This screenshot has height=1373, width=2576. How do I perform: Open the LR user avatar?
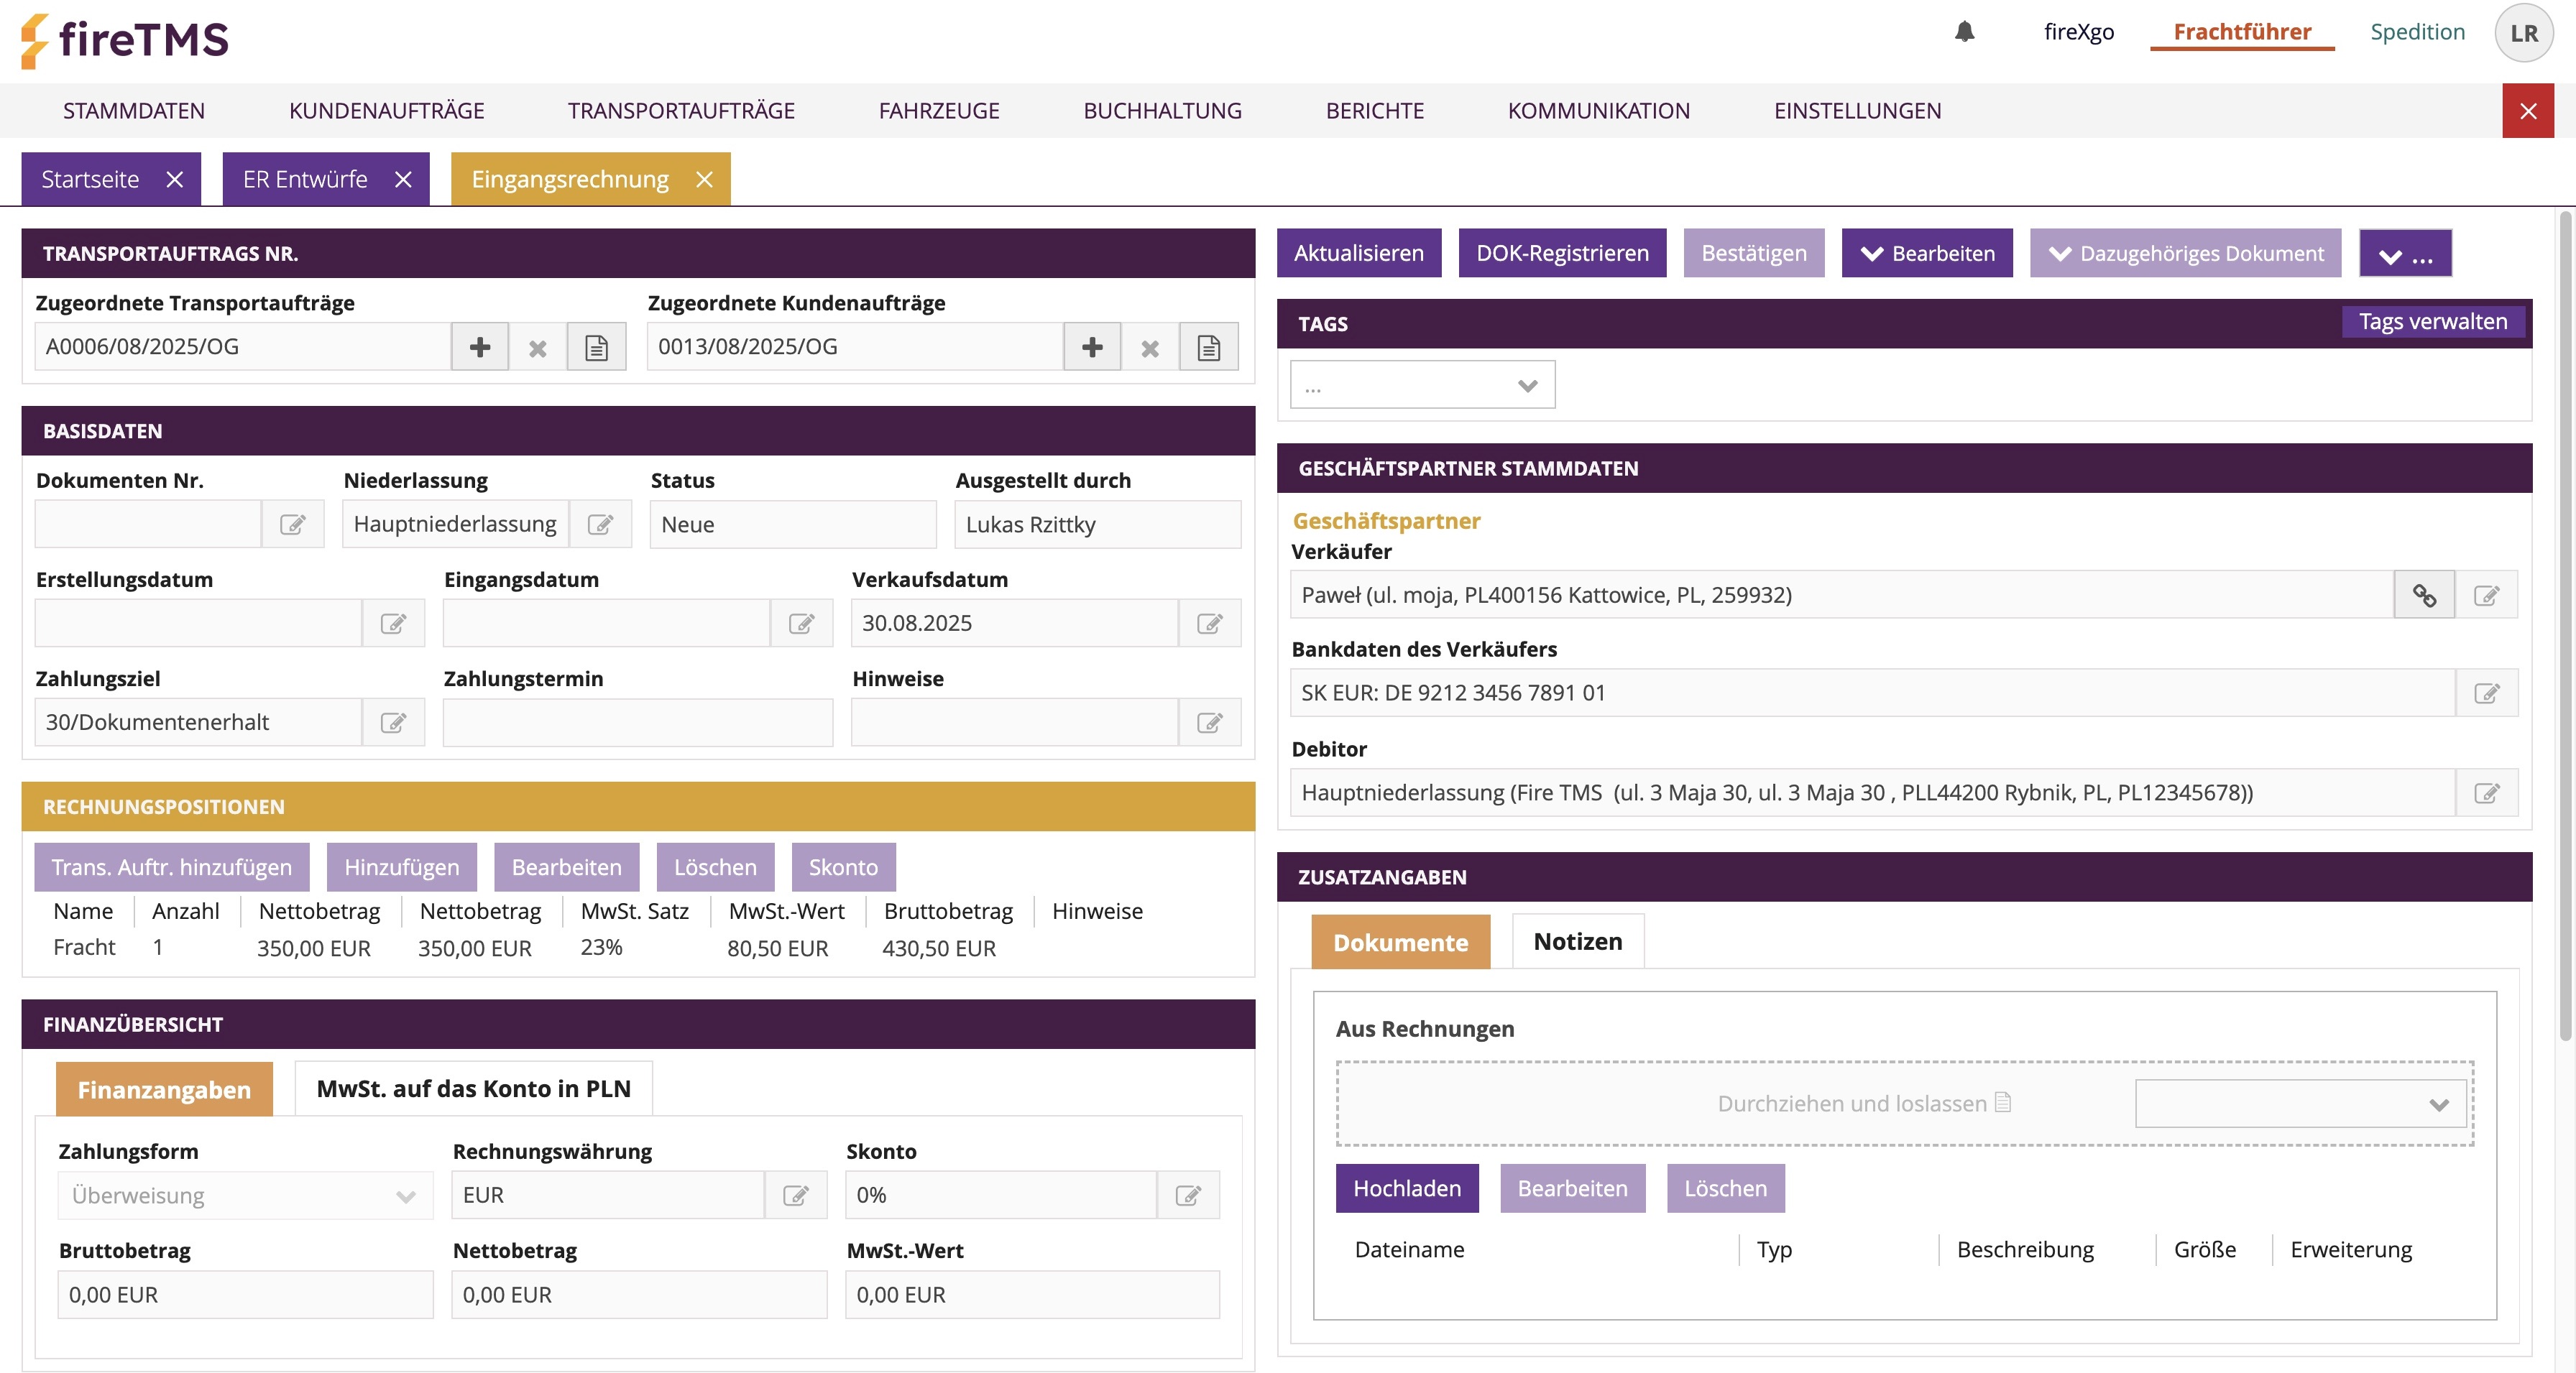click(x=2524, y=33)
